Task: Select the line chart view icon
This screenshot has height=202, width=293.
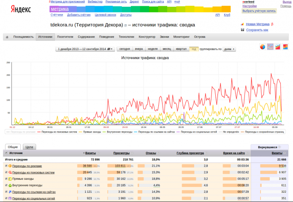Action: tap(270, 47)
